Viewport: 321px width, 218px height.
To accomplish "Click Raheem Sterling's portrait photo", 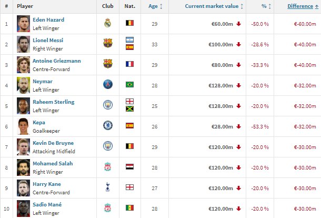I will click(x=23, y=106).
